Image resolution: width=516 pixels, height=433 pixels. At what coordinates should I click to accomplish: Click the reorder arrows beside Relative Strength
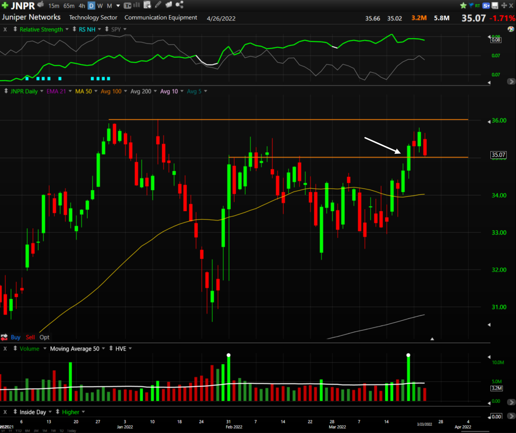(x=15, y=29)
